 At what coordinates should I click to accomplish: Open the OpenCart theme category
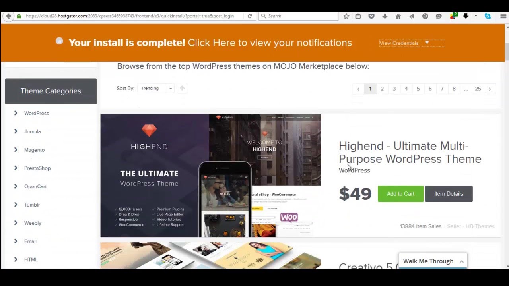pyautogui.click(x=35, y=186)
